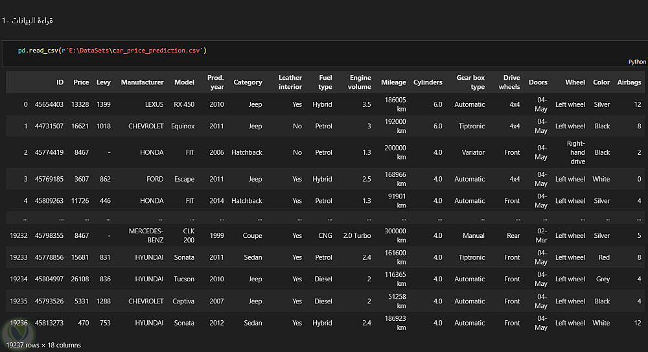
Task: Click the Captiva model cell
Action: pyautogui.click(x=183, y=301)
